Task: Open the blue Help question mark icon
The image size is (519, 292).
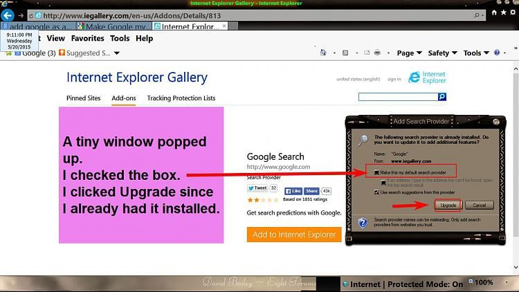Action: [497, 53]
